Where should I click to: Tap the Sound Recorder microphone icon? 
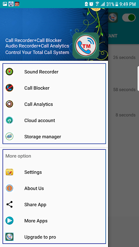[x=9, y=72]
